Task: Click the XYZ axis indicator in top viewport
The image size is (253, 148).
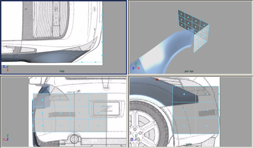Action: pos(5,67)
